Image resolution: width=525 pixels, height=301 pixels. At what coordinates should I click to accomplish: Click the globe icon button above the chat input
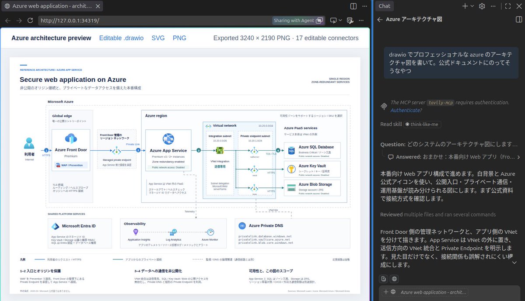394,279
